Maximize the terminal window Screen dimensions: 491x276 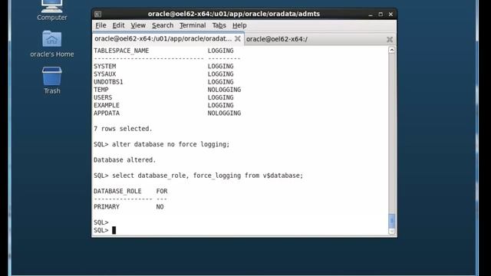381,14
